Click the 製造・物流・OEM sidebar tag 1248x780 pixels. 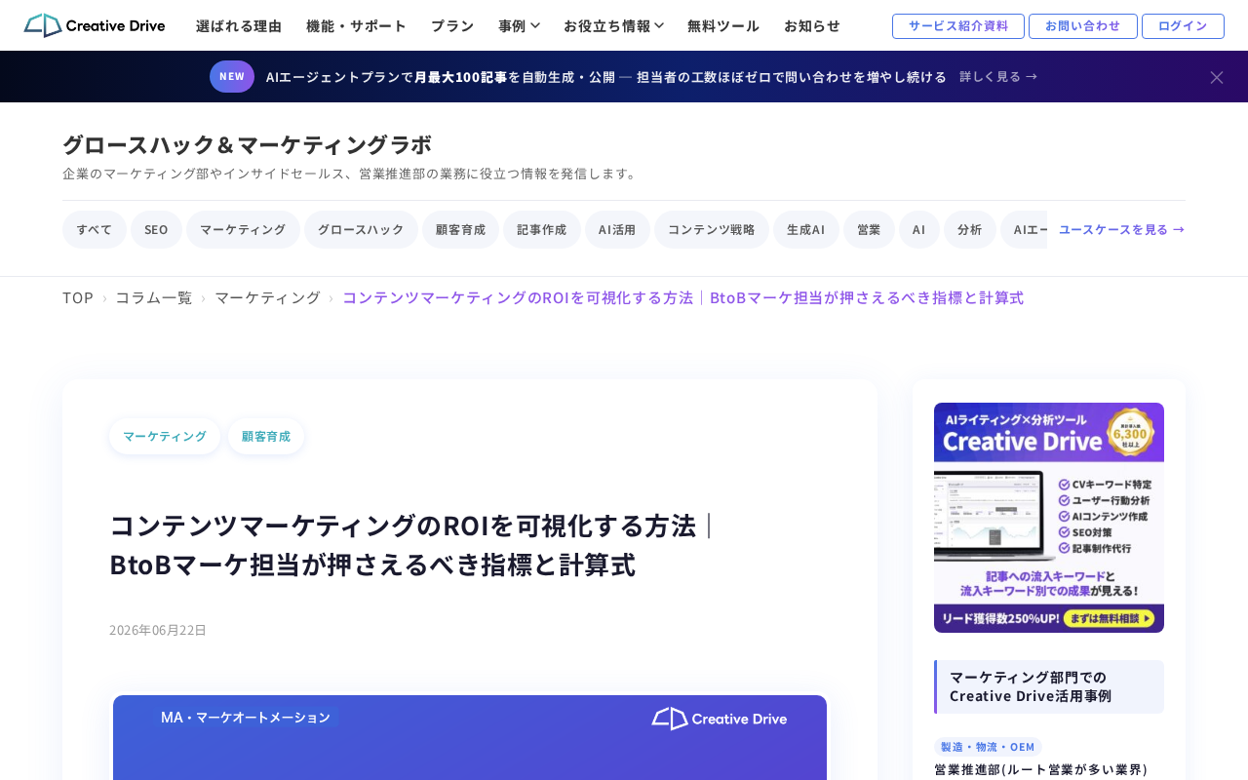[x=988, y=747]
